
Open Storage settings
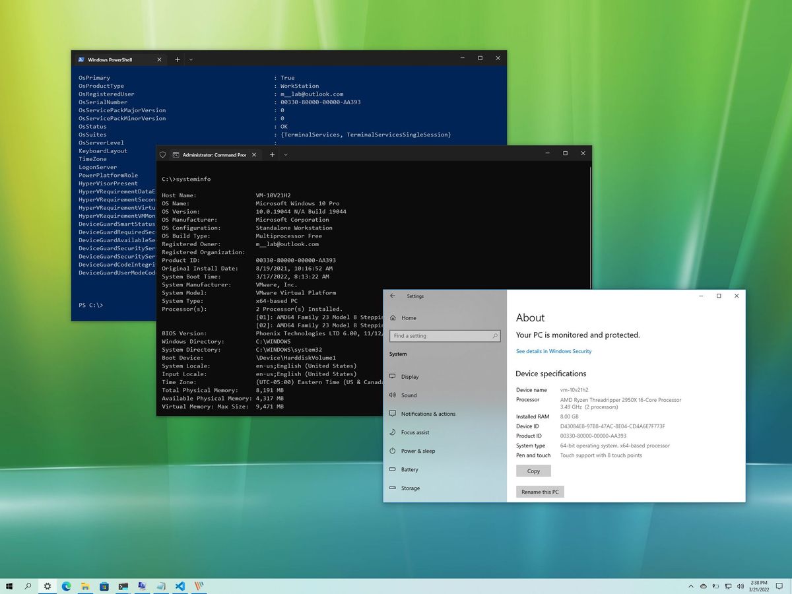[411, 488]
